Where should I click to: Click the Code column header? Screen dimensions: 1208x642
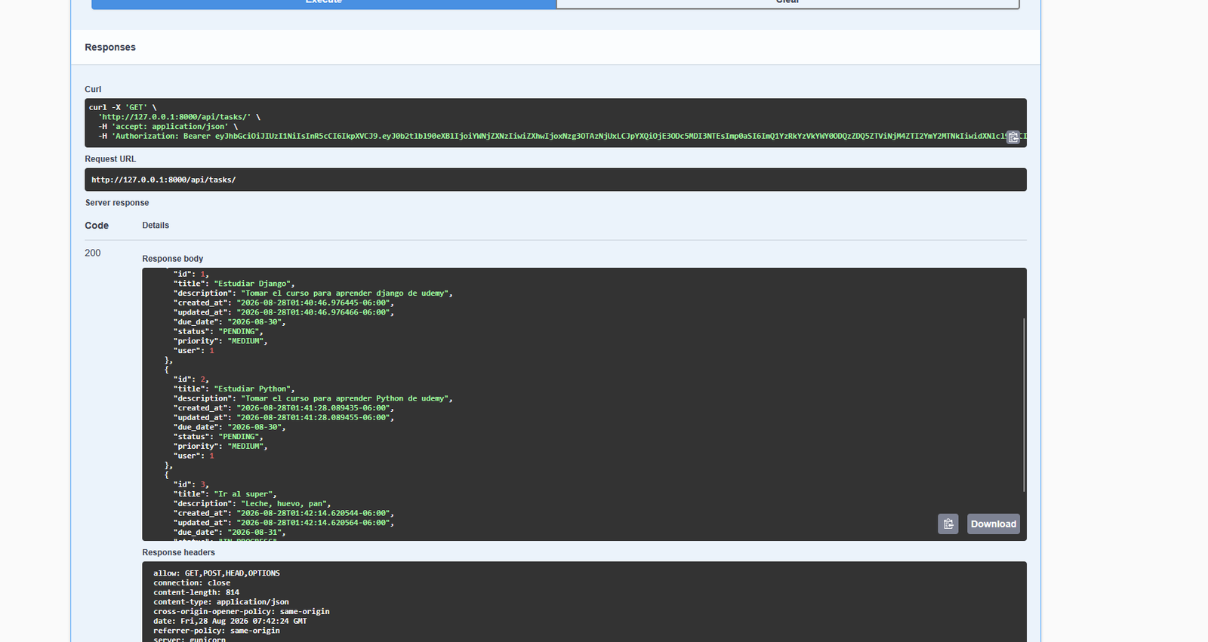point(97,226)
